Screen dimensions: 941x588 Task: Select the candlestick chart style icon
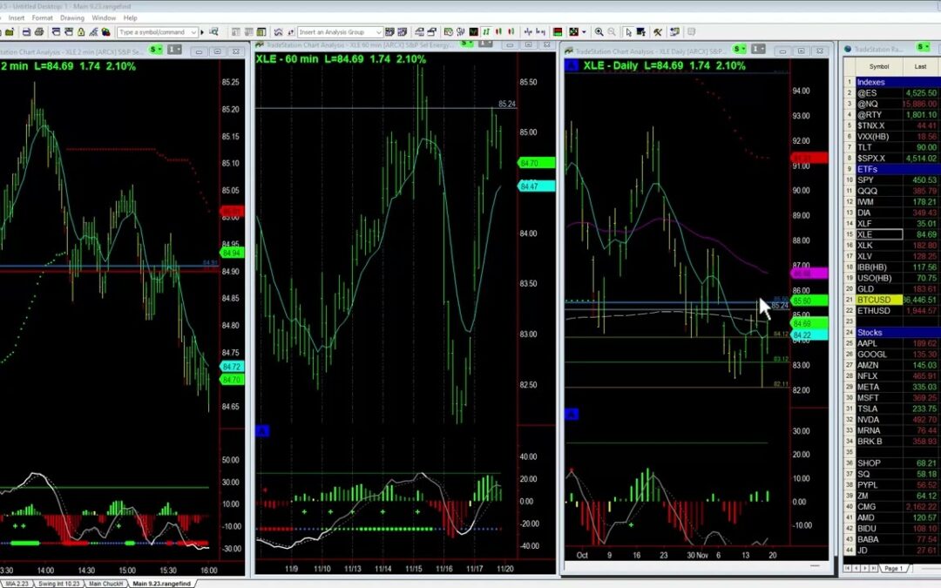tap(498, 32)
